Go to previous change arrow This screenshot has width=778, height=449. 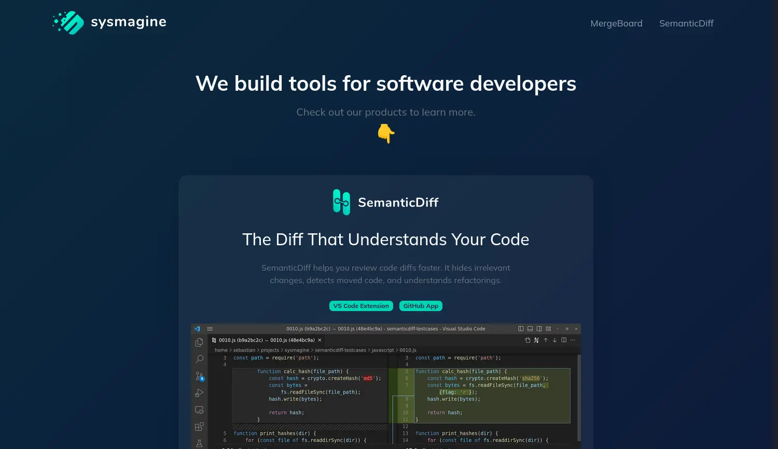coord(546,340)
